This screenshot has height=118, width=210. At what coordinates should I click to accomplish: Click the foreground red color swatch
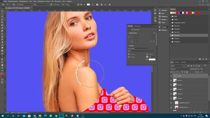(x=1, y=75)
